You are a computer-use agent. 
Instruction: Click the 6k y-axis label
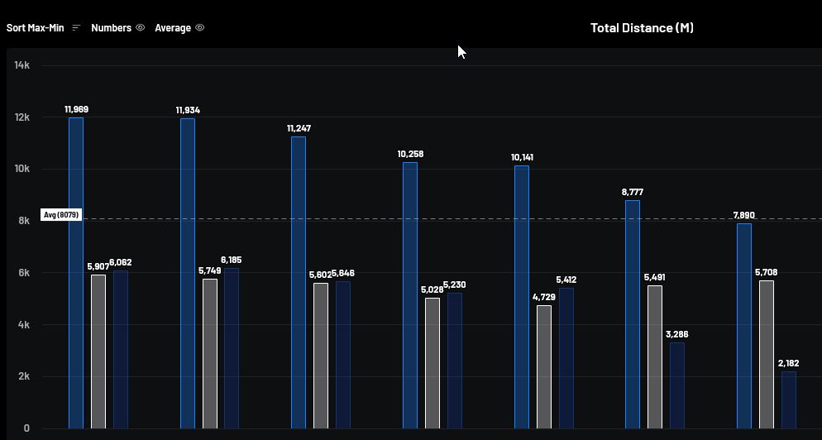coord(25,273)
